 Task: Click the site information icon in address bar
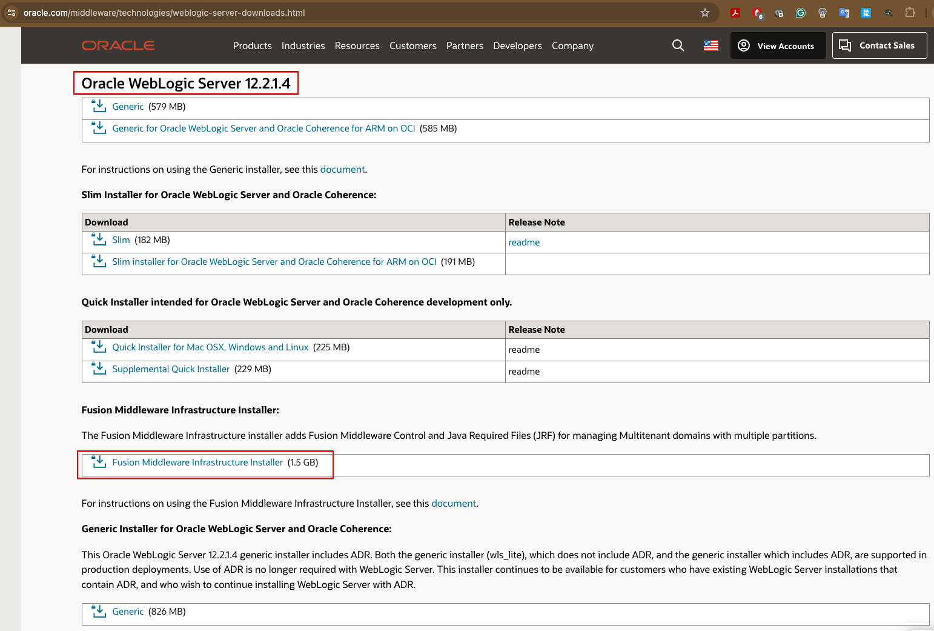12,13
